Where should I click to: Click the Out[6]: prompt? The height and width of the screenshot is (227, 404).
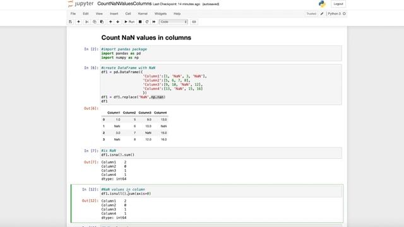point(91,108)
